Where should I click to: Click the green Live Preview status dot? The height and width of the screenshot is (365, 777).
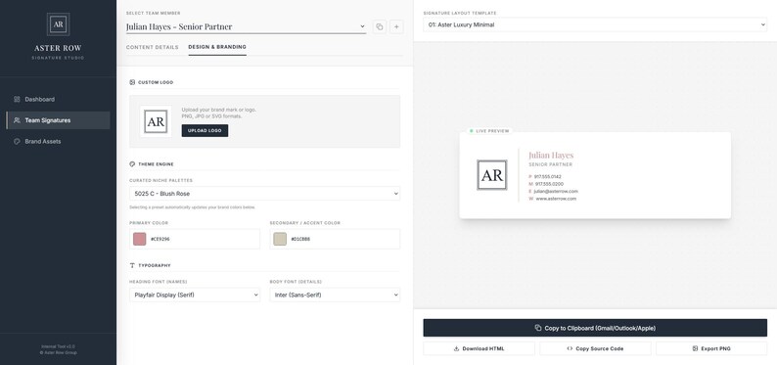(x=471, y=131)
